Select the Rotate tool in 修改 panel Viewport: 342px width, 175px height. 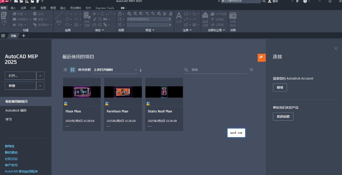point(102,14)
